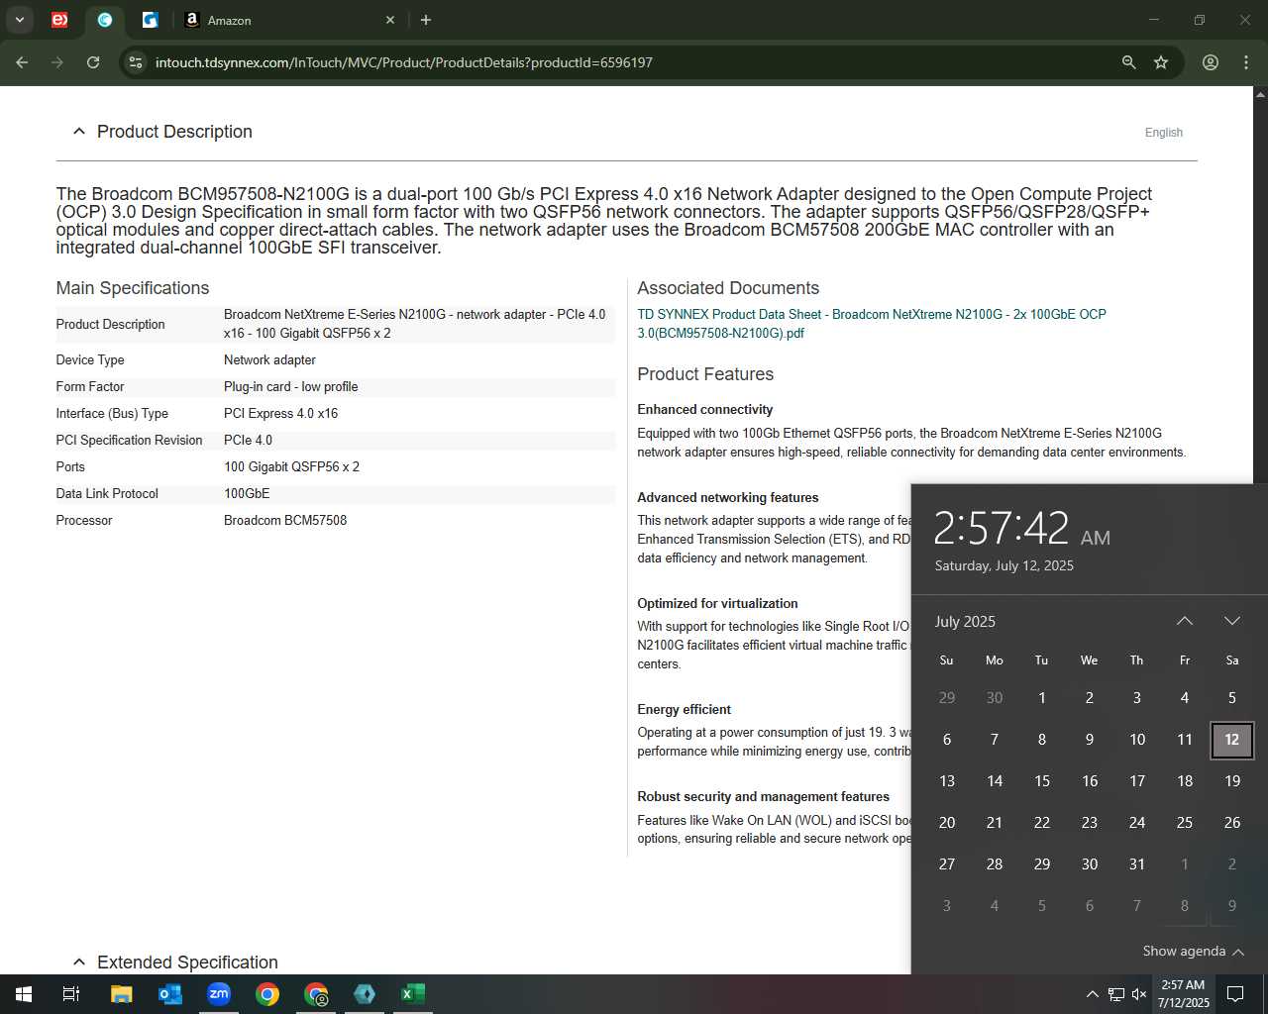
Task: Go forward in browser history
Action: [x=57, y=62]
